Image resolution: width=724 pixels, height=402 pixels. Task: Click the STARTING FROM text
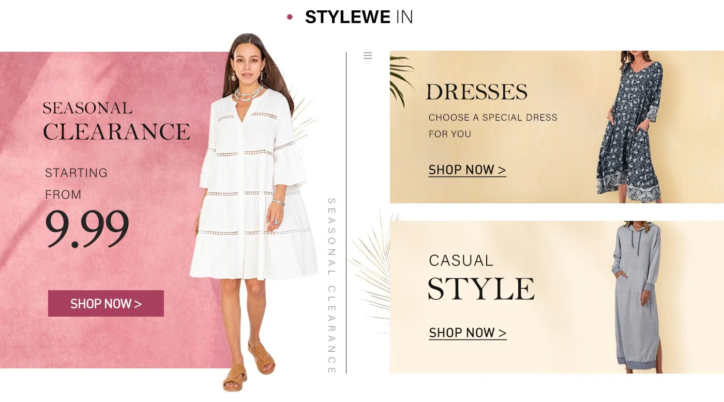click(x=76, y=184)
